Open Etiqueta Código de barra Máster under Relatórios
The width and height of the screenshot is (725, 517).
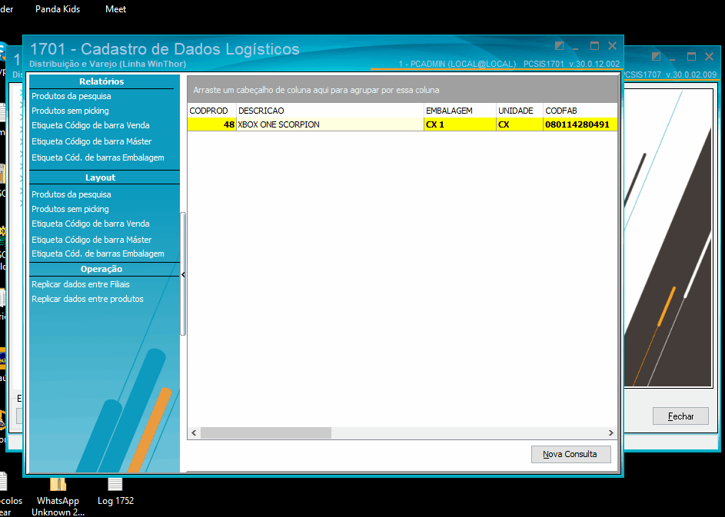tap(91, 141)
